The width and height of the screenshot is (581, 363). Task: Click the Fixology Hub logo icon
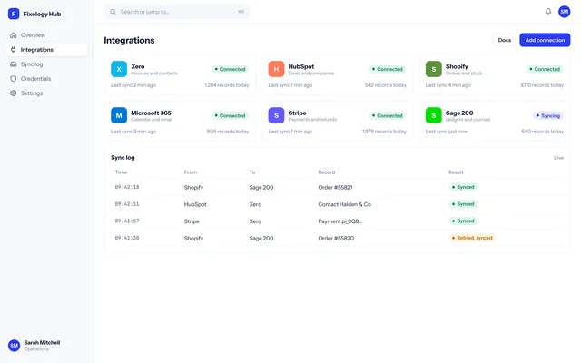14,14
